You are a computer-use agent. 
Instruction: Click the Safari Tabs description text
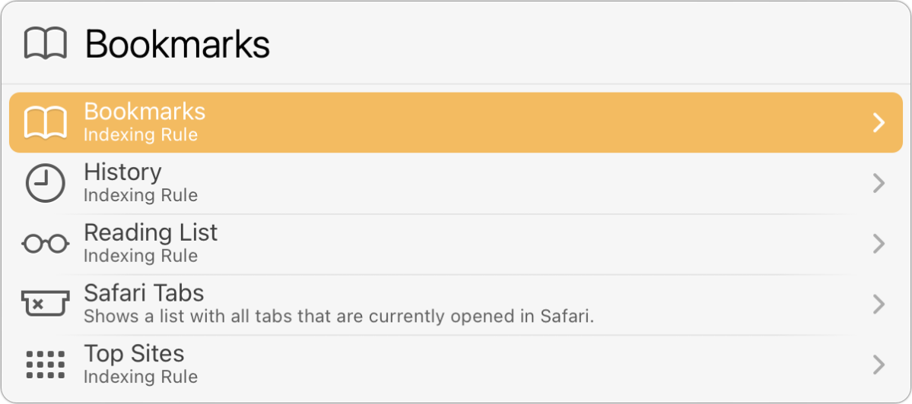[338, 316]
